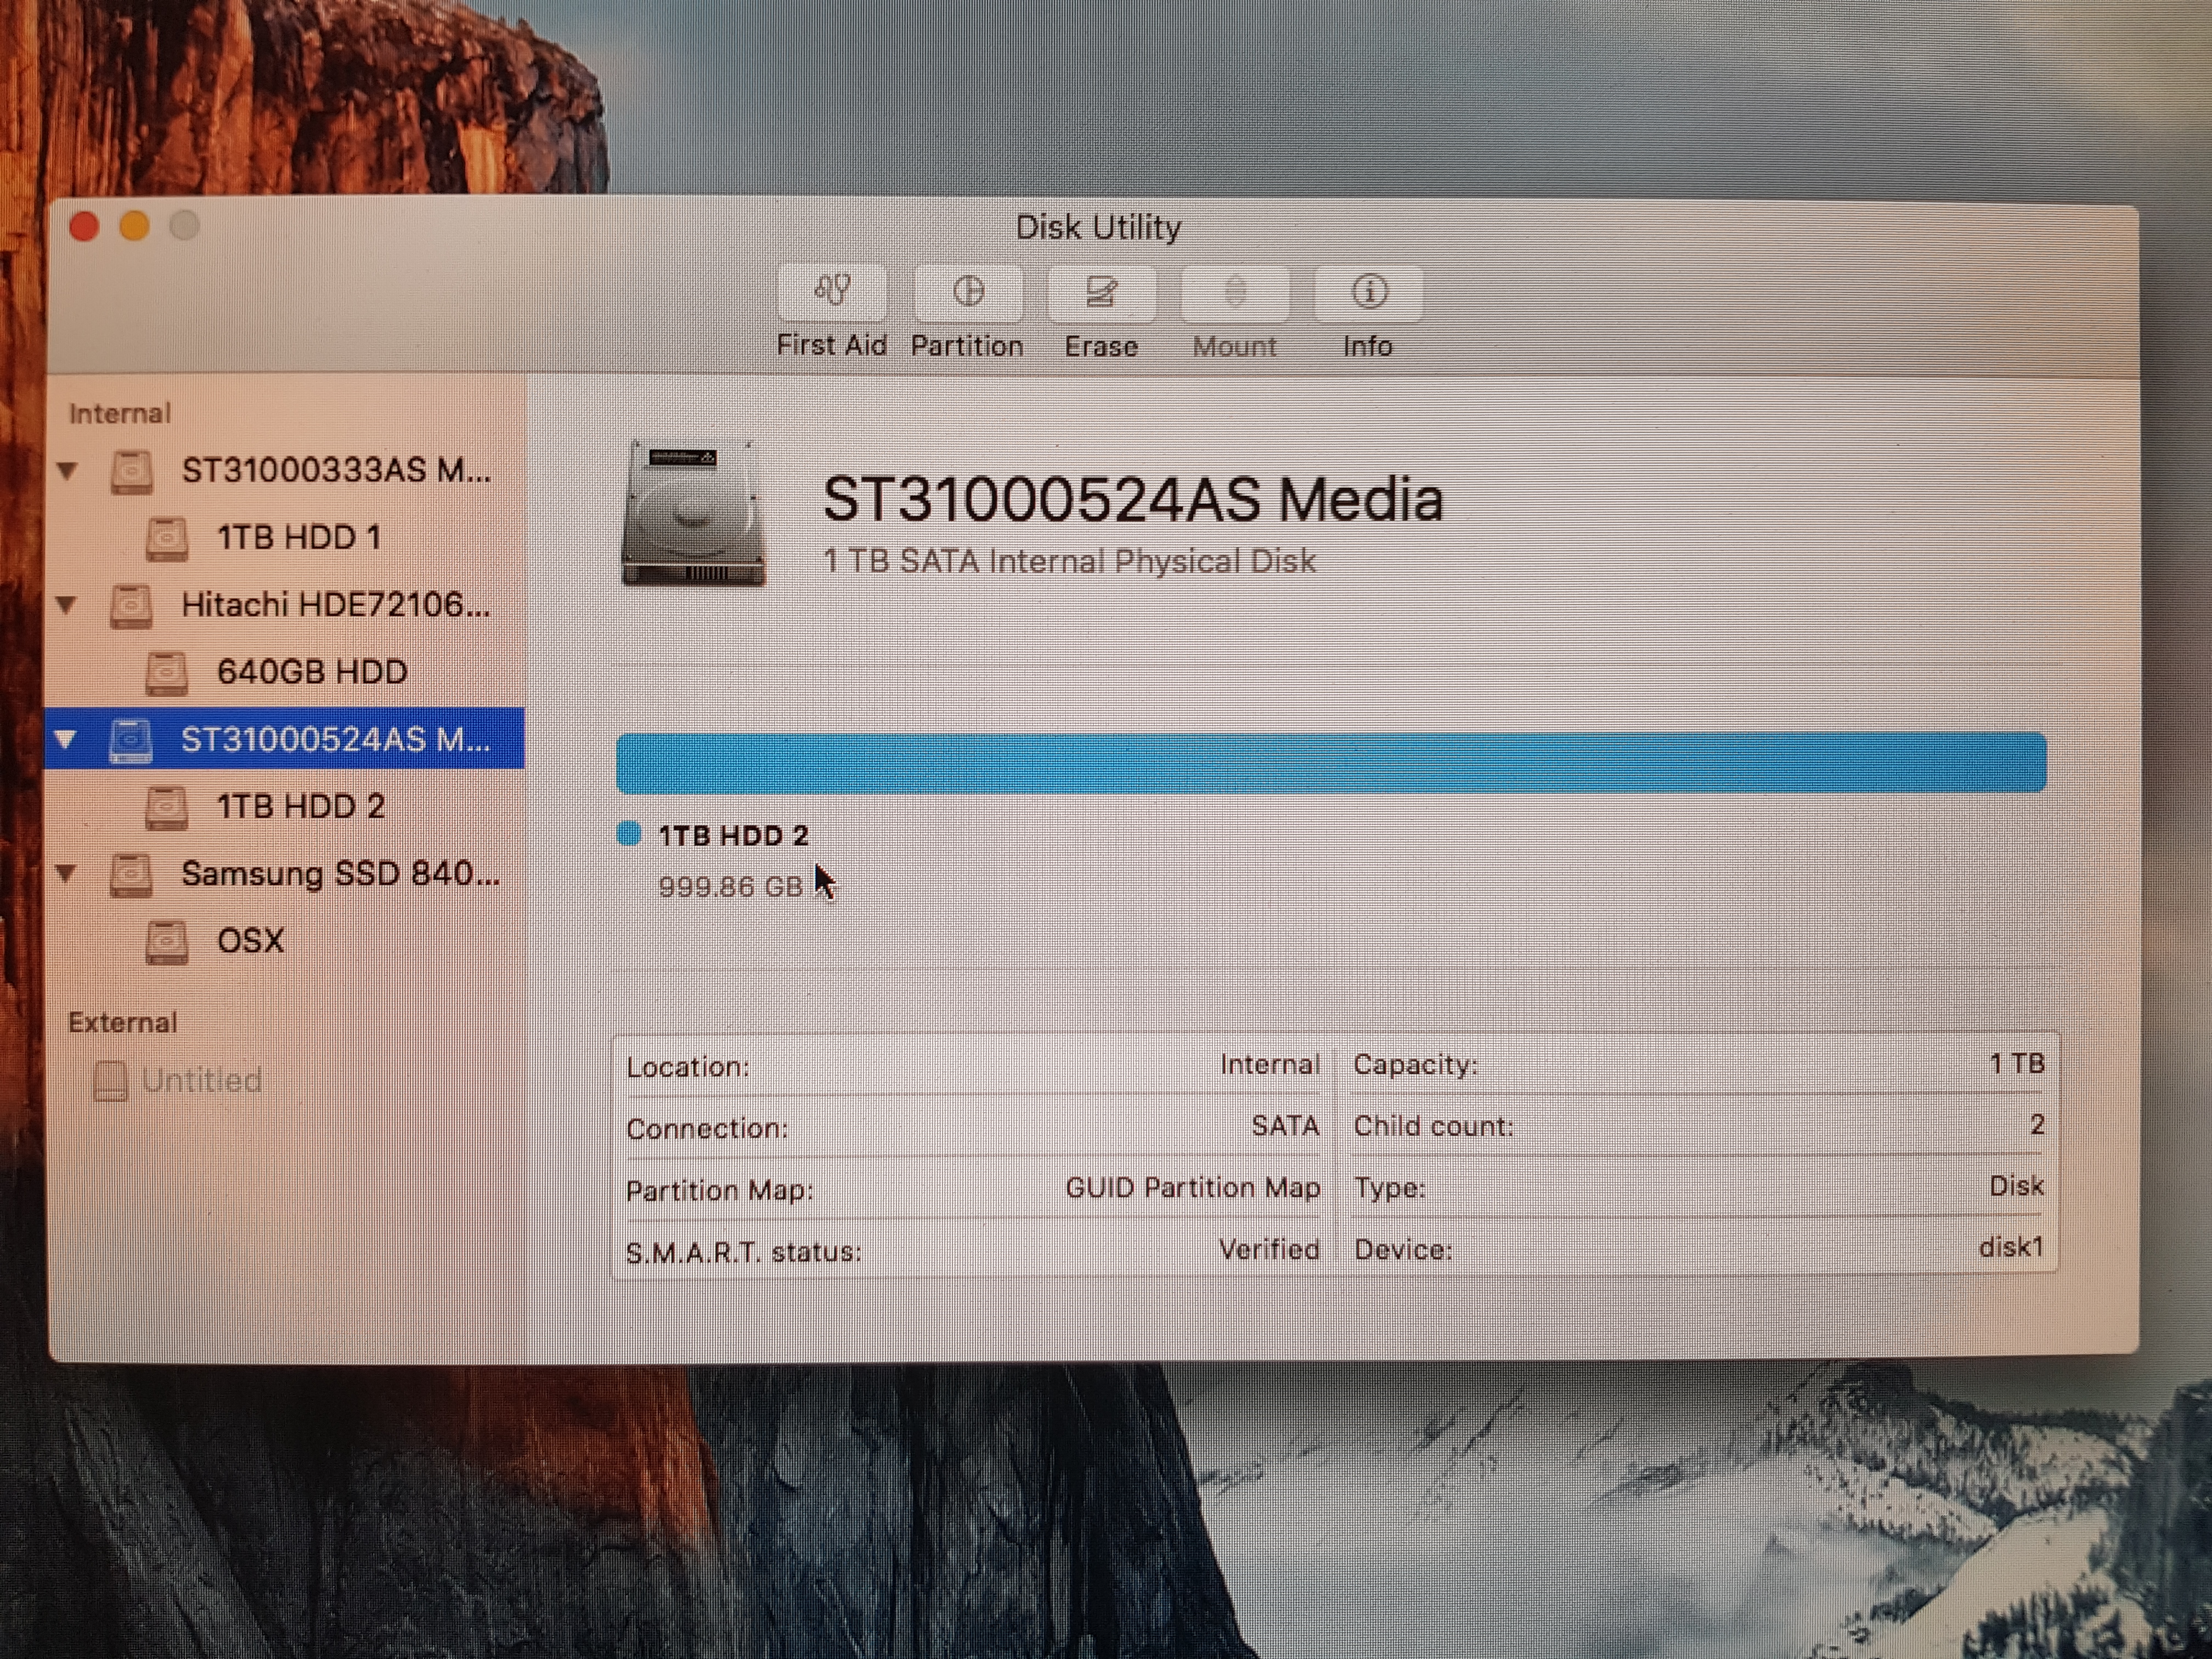Show disk Info

point(1369,293)
